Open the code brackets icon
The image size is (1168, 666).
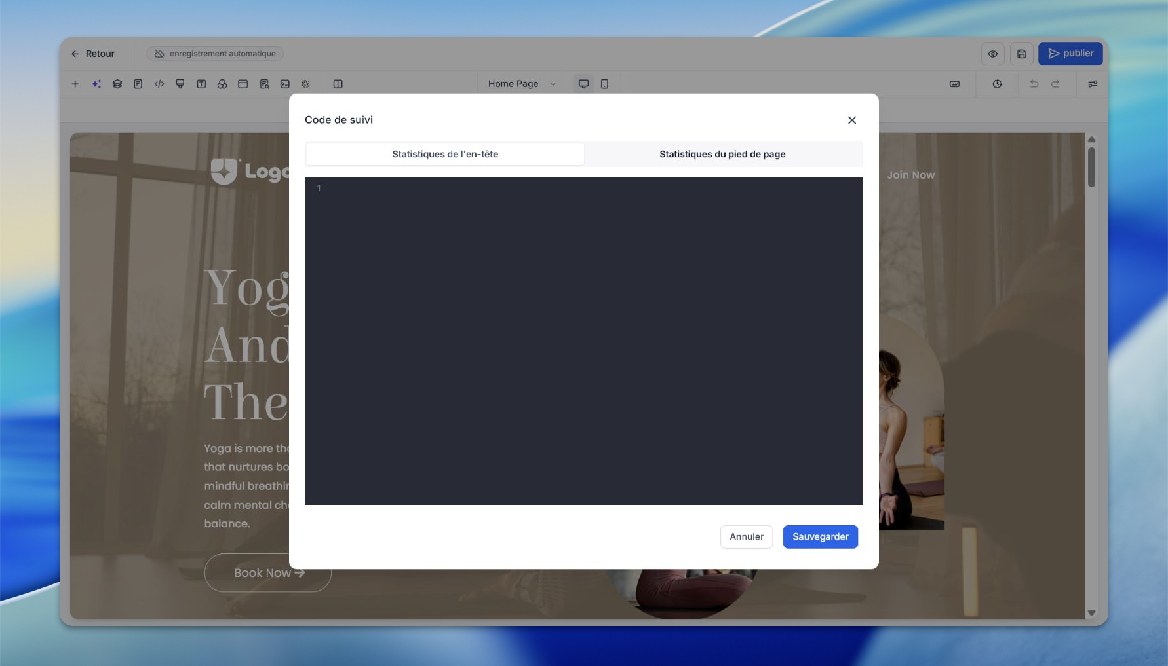coord(159,84)
